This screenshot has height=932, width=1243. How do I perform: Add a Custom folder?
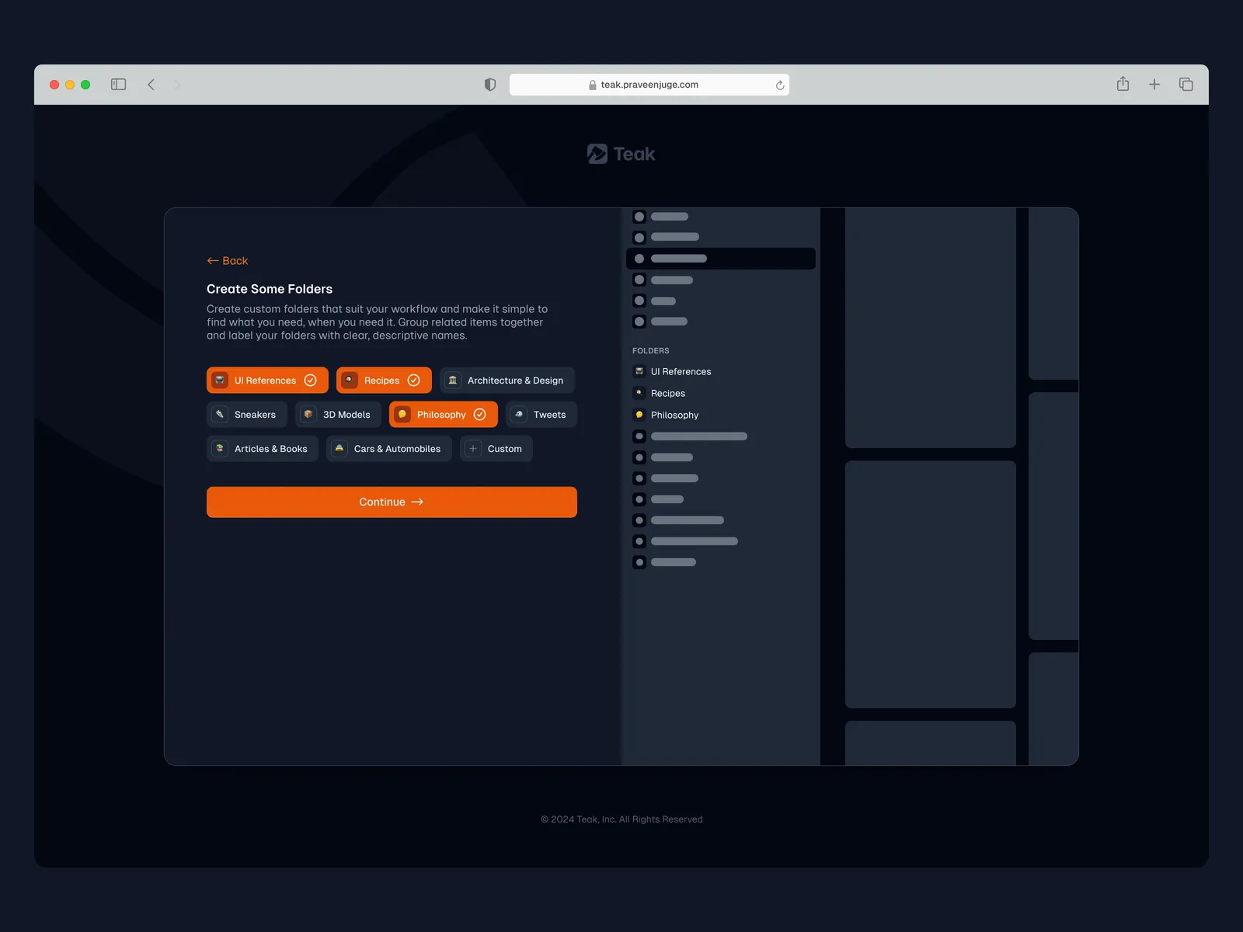pos(496,449)
